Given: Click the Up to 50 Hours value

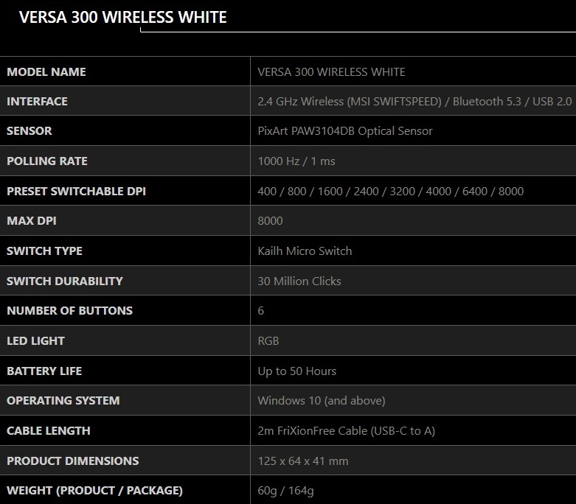Looking at the screenshot, I should click(296, 371).
